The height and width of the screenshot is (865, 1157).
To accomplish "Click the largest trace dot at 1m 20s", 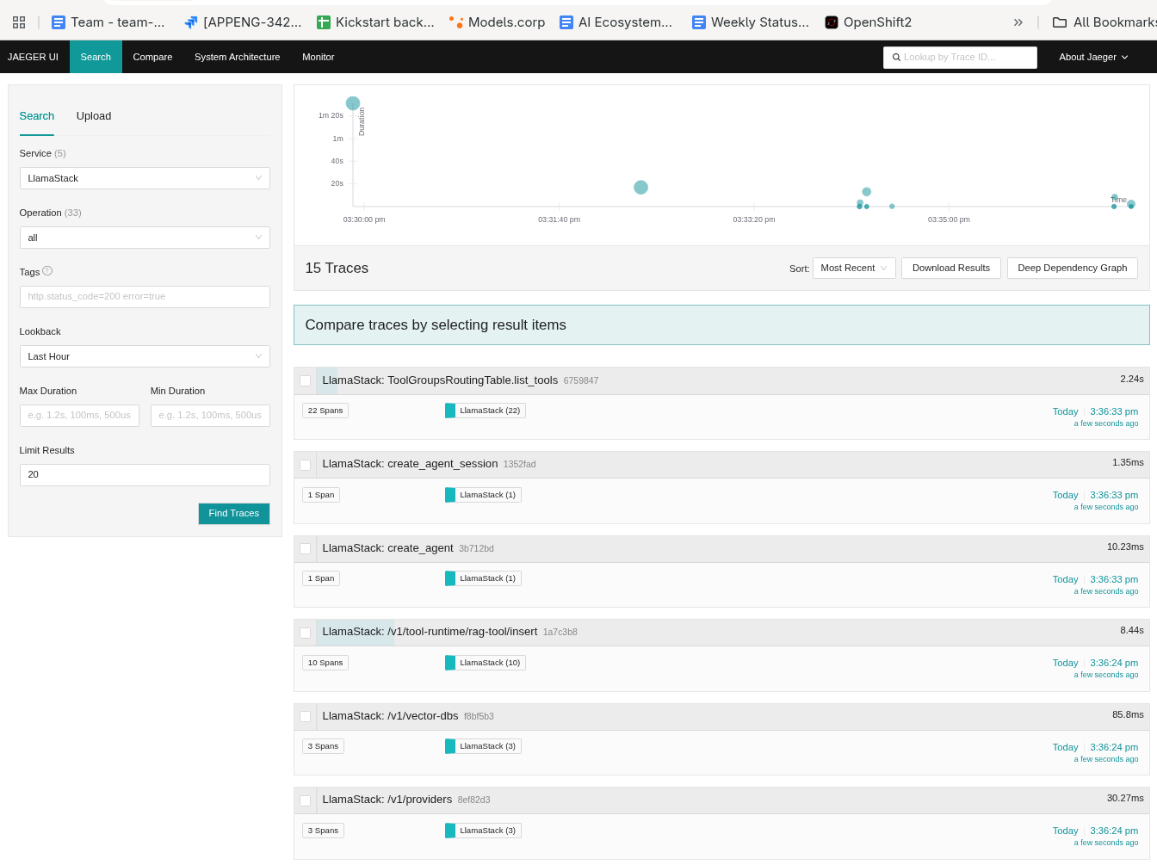I will pos(353,103).
